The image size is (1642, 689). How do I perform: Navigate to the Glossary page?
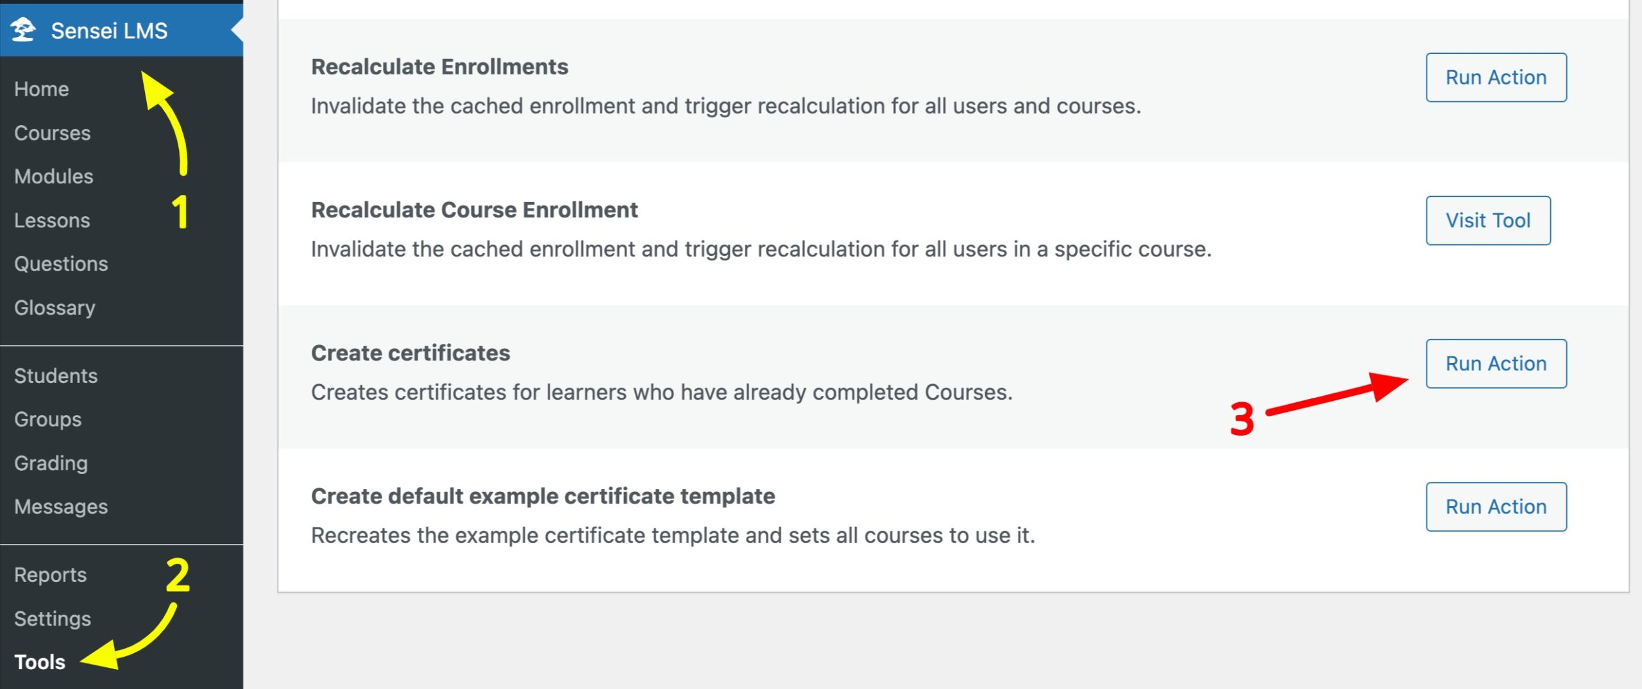[55, 308]
